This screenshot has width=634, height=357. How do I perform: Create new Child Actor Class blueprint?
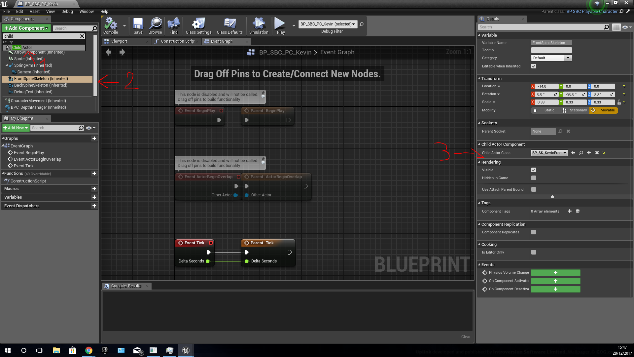coord(589,153)
